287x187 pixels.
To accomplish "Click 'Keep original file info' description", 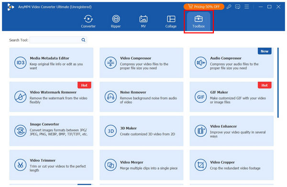I will point(56,66).
